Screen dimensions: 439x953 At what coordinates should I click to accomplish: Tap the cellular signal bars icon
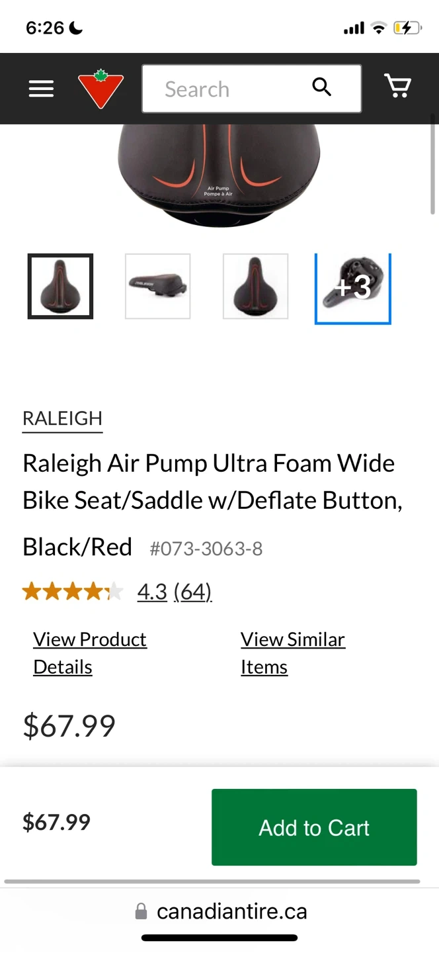point(354,28)
